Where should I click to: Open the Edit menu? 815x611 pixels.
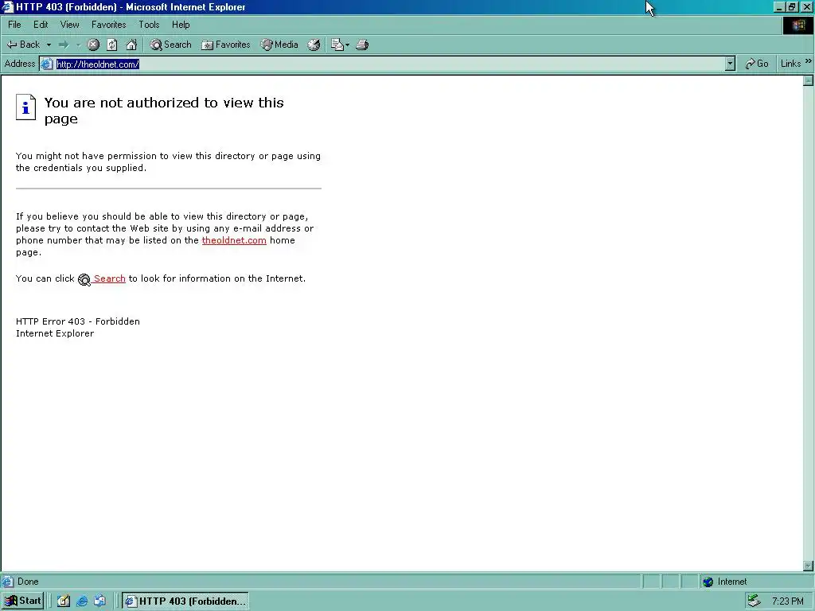coord(41,25)
